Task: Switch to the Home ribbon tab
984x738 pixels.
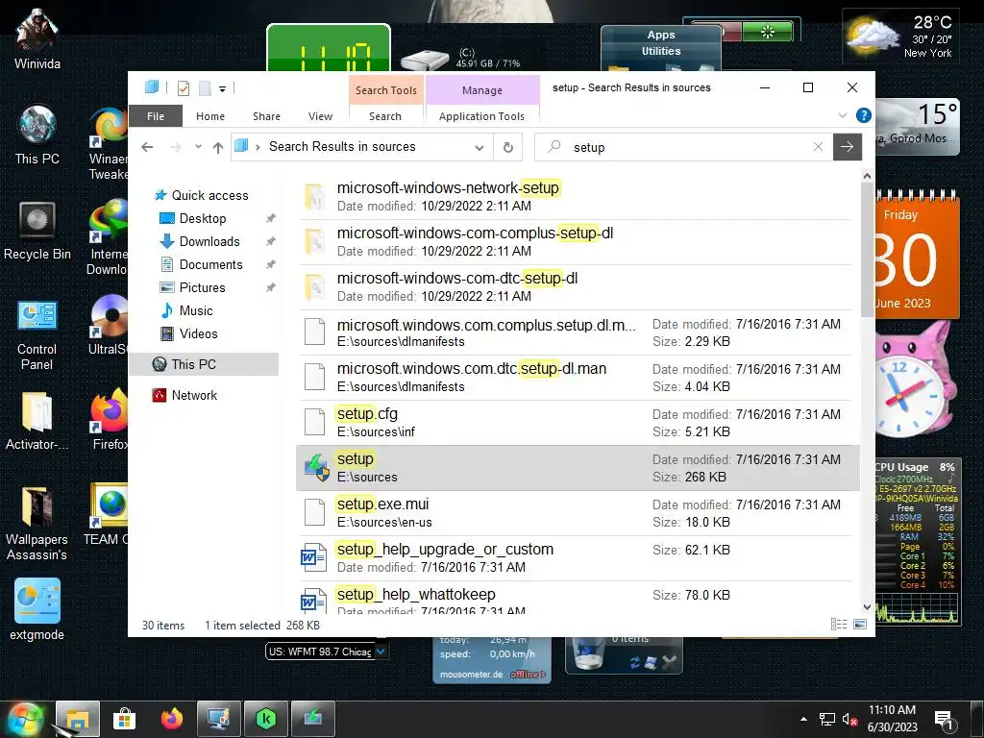Action: coord(210,116)
